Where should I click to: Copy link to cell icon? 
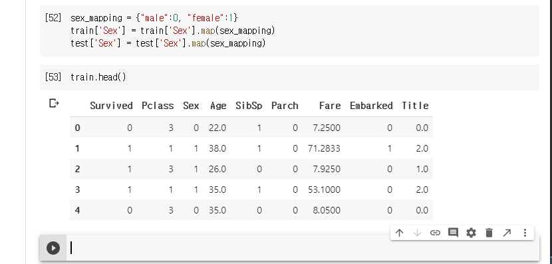(435, 233)
